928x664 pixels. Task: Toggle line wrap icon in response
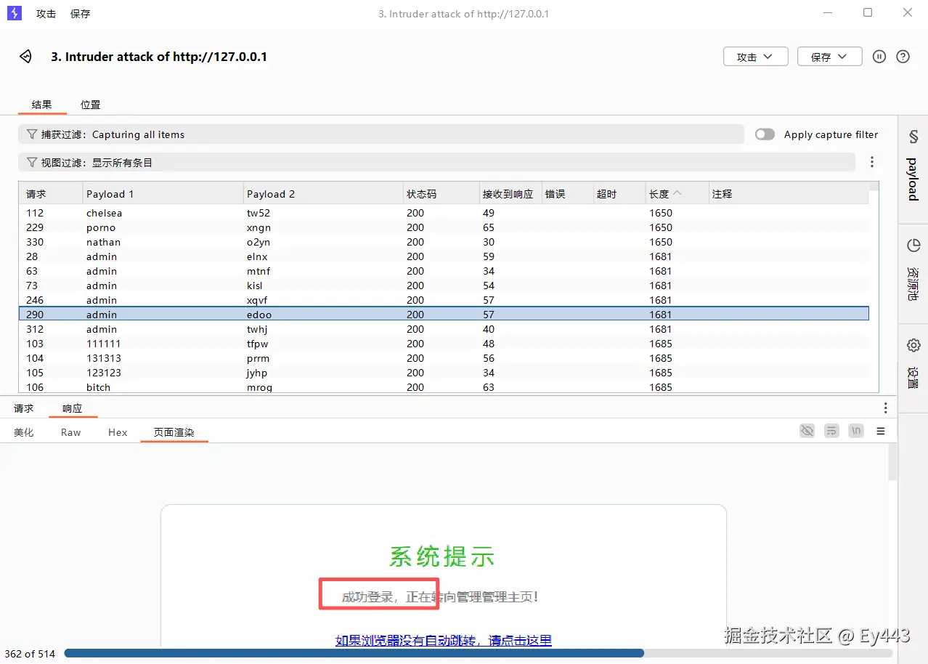tap(832, 431)
